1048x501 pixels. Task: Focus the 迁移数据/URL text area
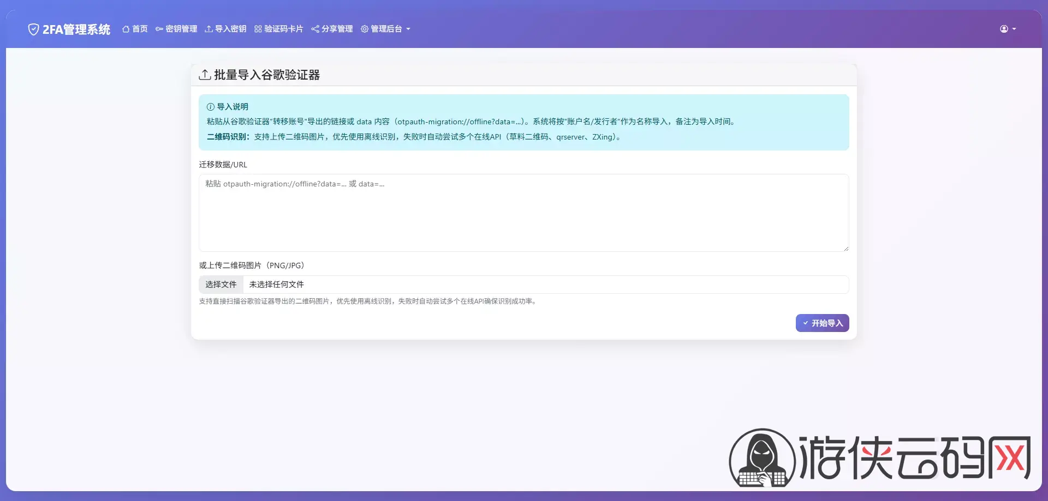(523, 213)
